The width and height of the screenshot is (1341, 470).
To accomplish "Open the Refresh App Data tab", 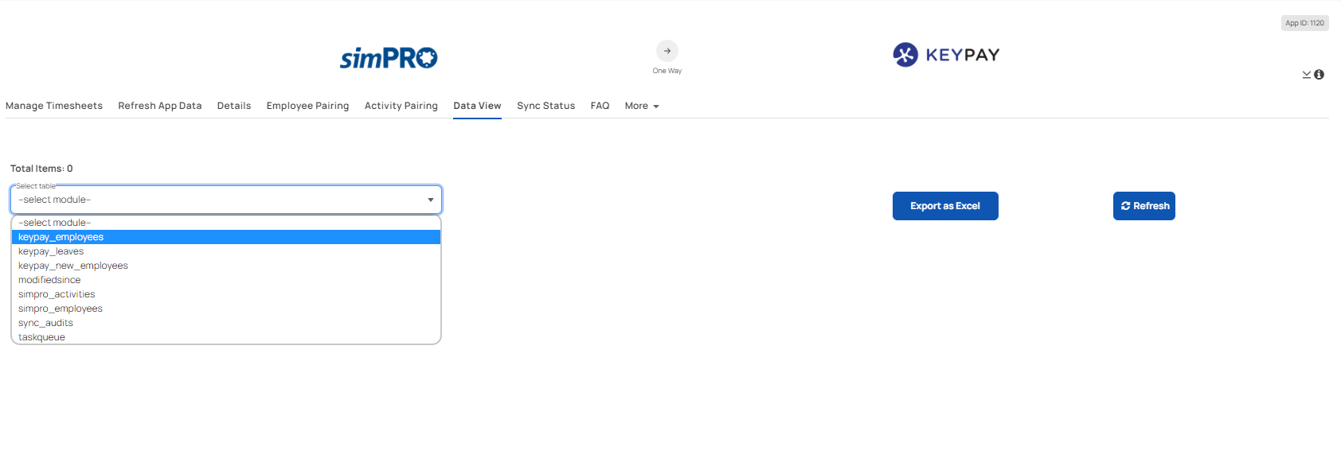I will point(160,106).
